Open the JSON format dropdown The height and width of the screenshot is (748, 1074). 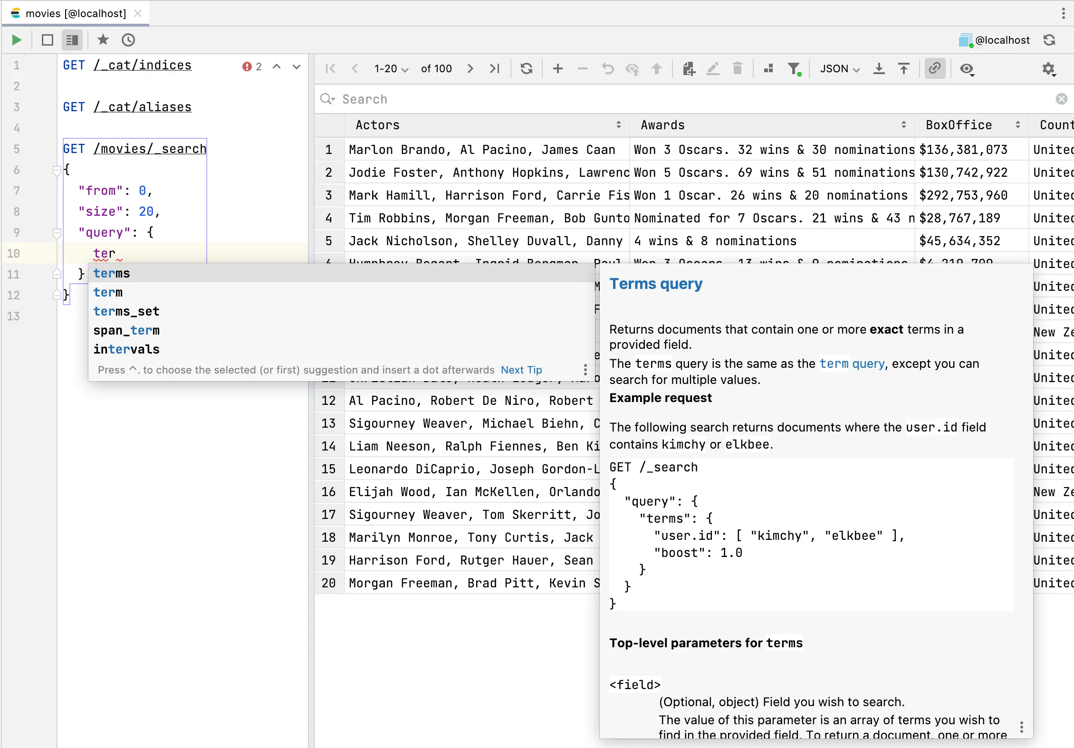(839, 69)
